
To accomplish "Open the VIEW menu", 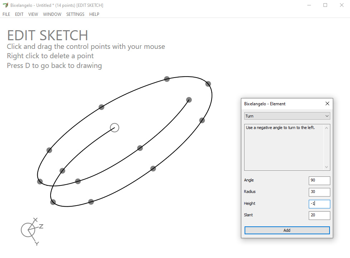I will pyautogui.click(x=33, y=14).
